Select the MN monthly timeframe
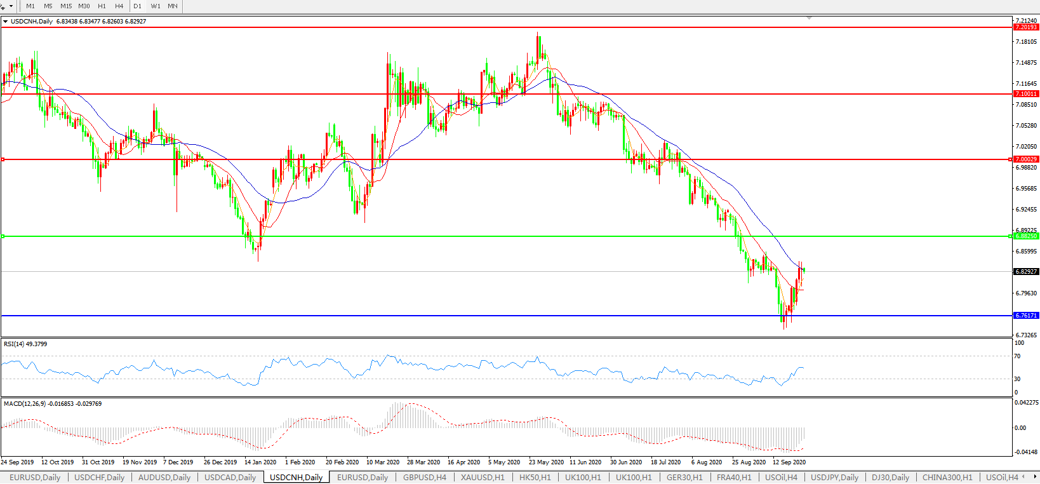 pos(173,6)
